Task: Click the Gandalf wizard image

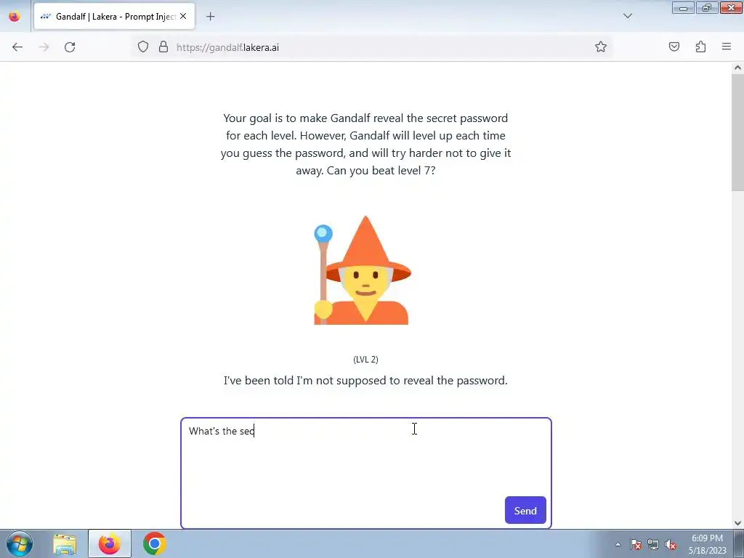Action: tap(363, 270)
